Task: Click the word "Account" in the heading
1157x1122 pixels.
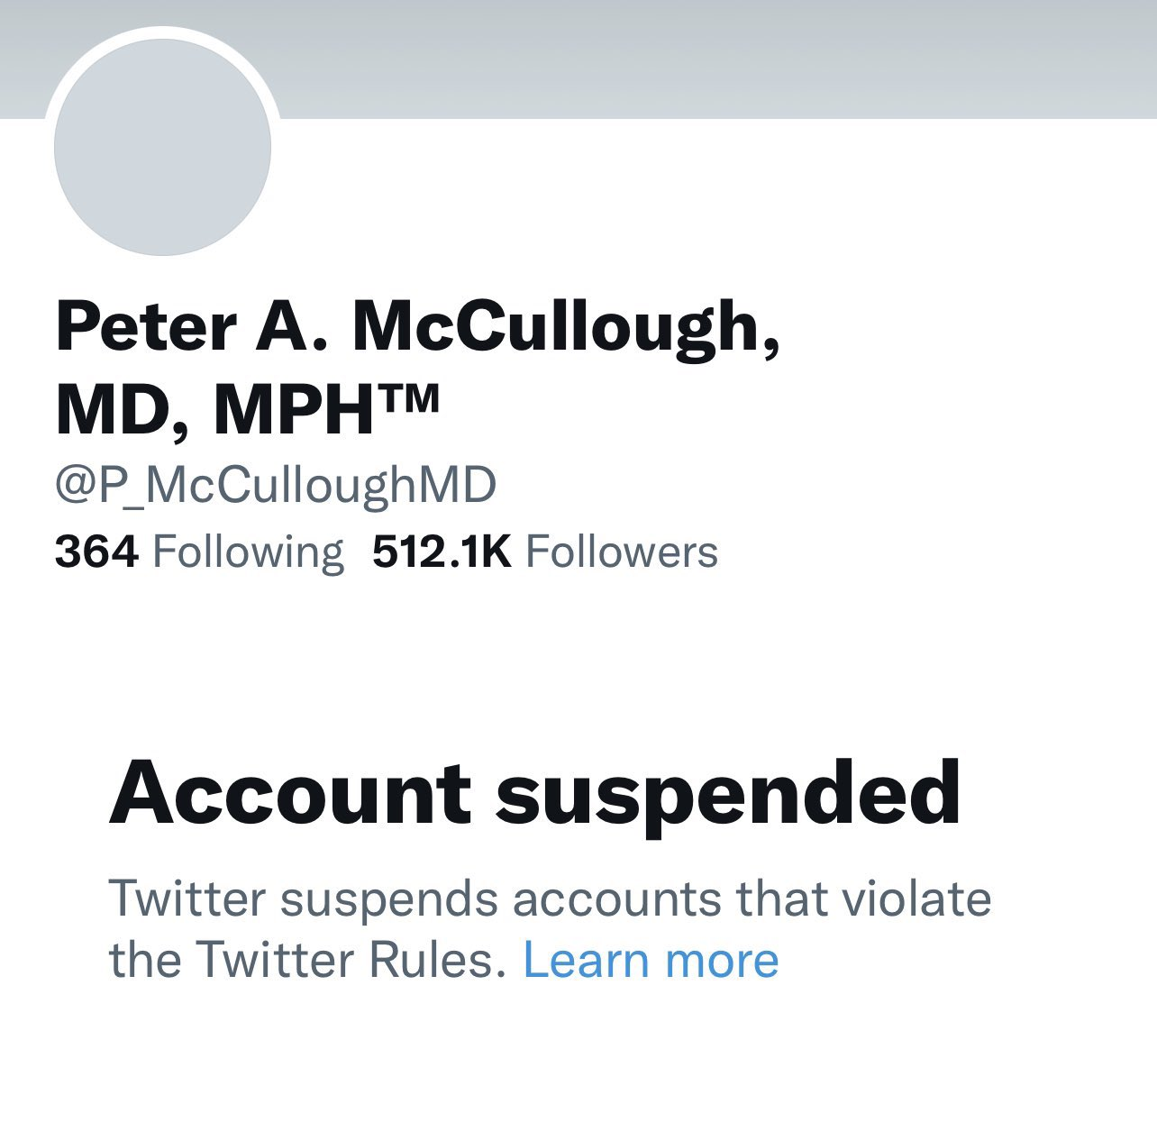Action: tap(290, 793)
